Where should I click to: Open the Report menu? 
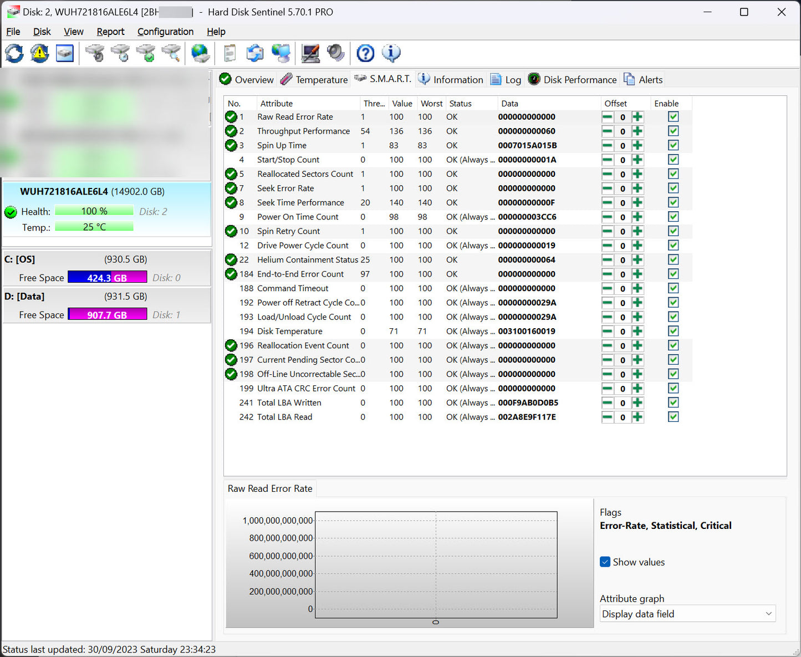110,32
